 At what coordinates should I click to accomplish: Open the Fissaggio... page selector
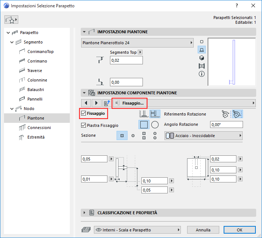pos(184,103)
